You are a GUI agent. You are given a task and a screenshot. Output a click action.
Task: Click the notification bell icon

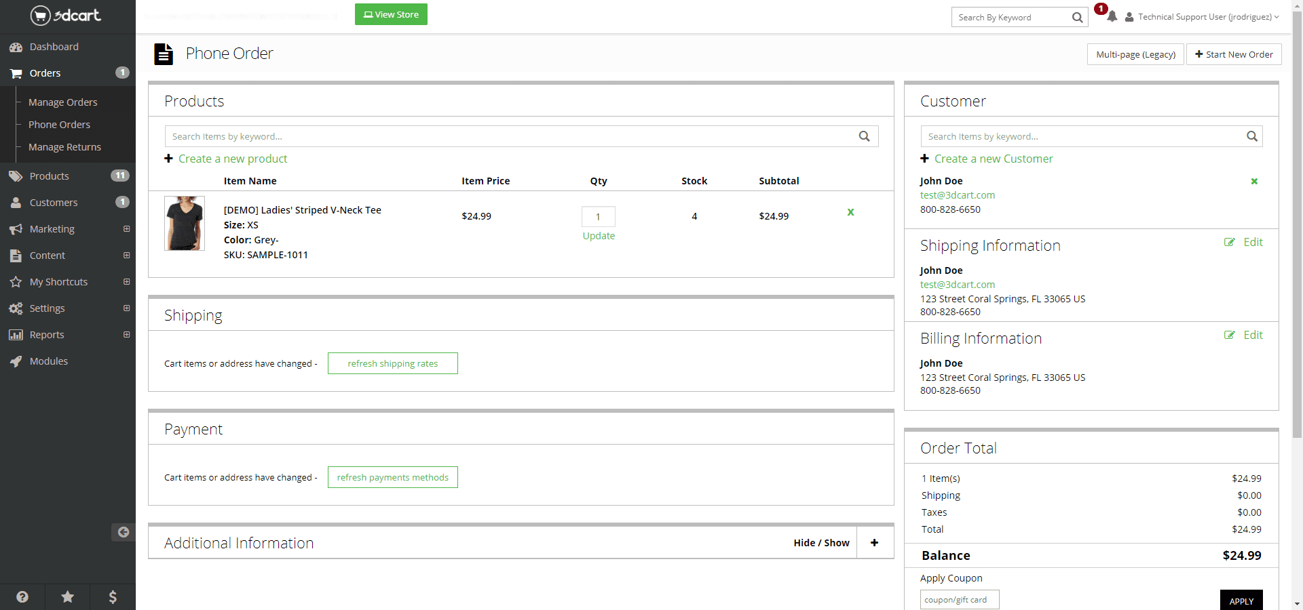pos(1112,17)
